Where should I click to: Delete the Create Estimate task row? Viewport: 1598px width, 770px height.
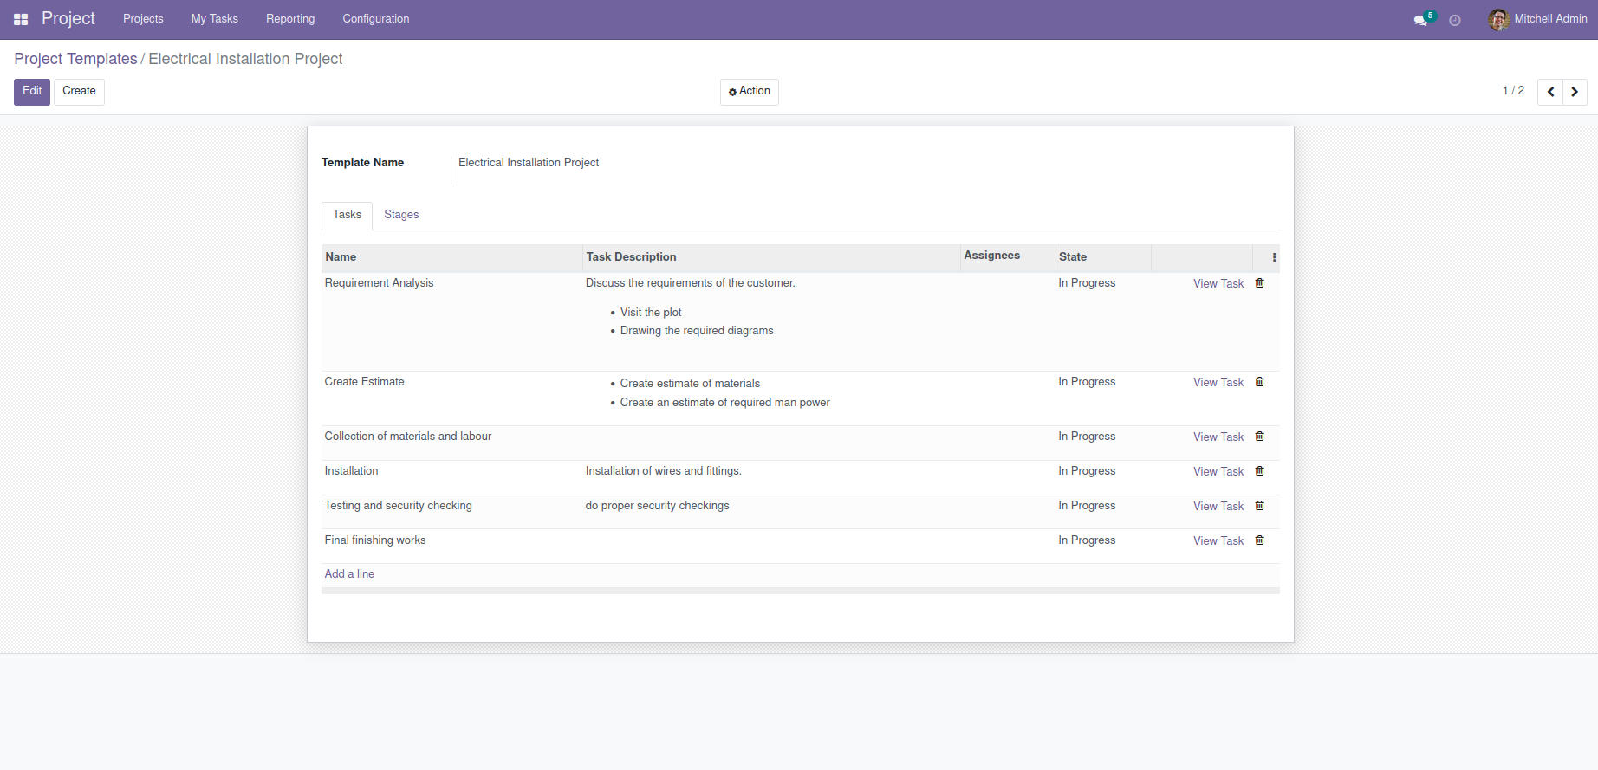point(1260,382)
